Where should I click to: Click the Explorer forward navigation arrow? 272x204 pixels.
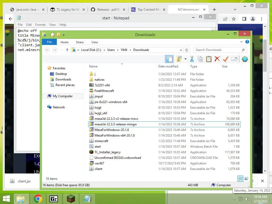(55, 50)
